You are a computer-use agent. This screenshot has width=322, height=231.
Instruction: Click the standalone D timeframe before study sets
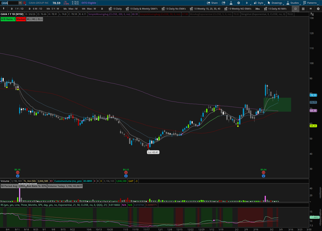pos(102,9)
